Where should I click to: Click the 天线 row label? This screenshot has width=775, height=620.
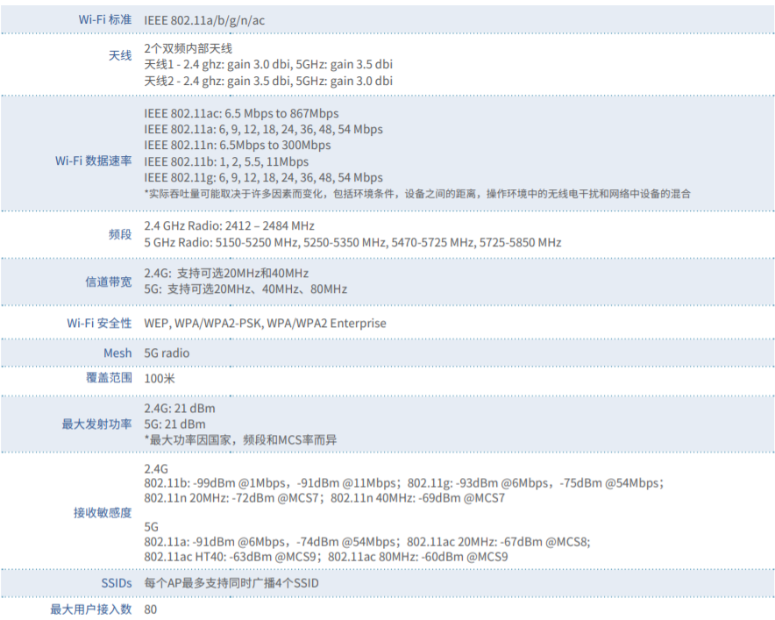point(120,56)
